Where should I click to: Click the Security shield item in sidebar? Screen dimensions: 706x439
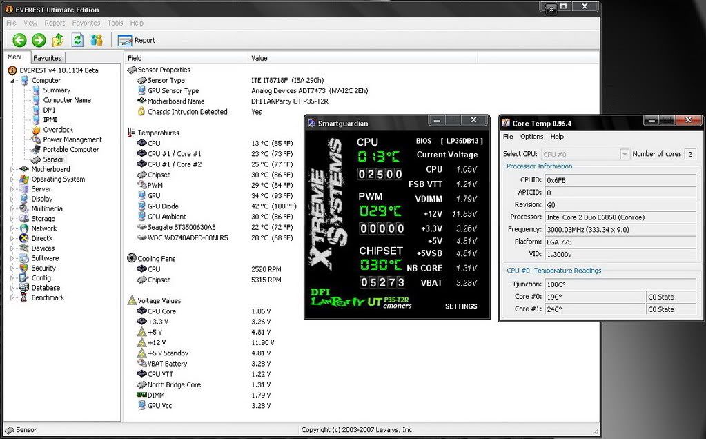[24, 268]
